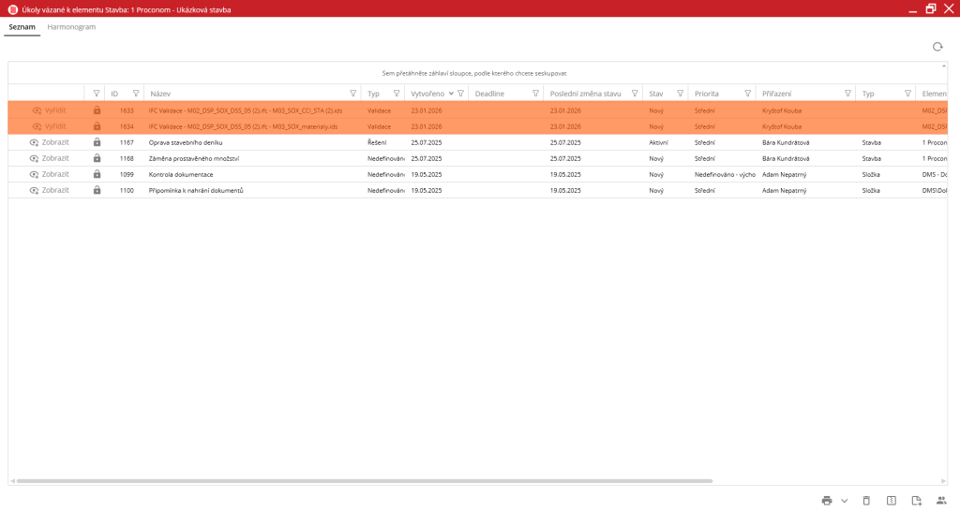960x512 pixels.
Task: Open the filter for the Název column
Action: (x=352, y=94)
